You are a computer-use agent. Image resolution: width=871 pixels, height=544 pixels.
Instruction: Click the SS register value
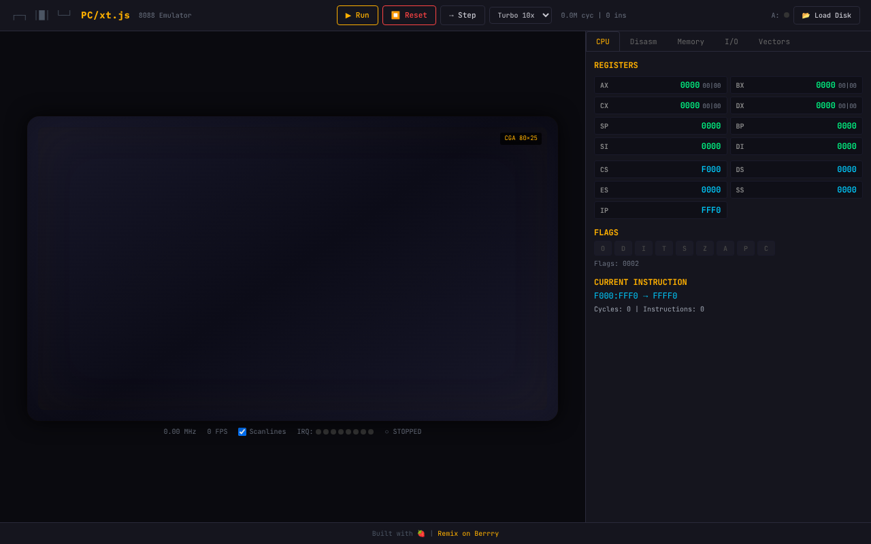pyautogui.click(x=847, y=190)
